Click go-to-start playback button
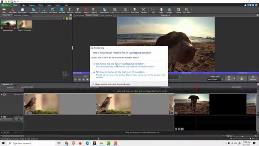 click(x=76, y=79)
